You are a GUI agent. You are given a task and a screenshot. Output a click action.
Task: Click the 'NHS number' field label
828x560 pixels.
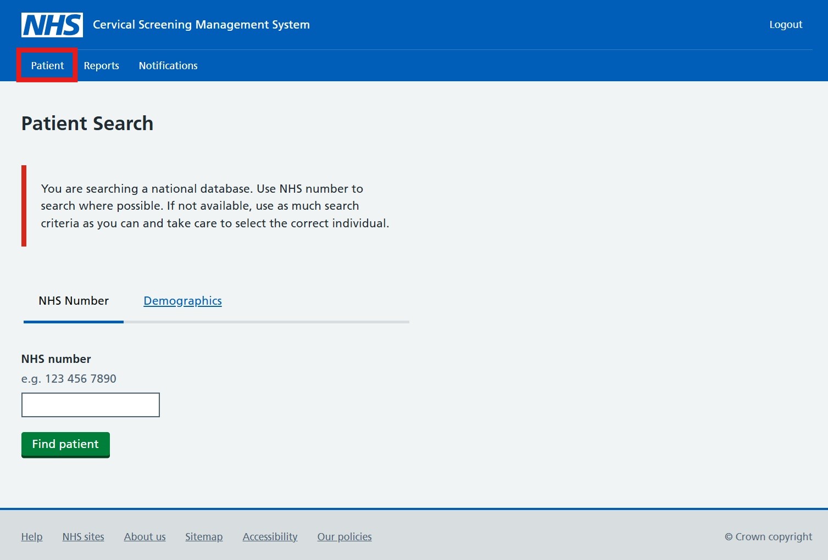coord(56,359)
